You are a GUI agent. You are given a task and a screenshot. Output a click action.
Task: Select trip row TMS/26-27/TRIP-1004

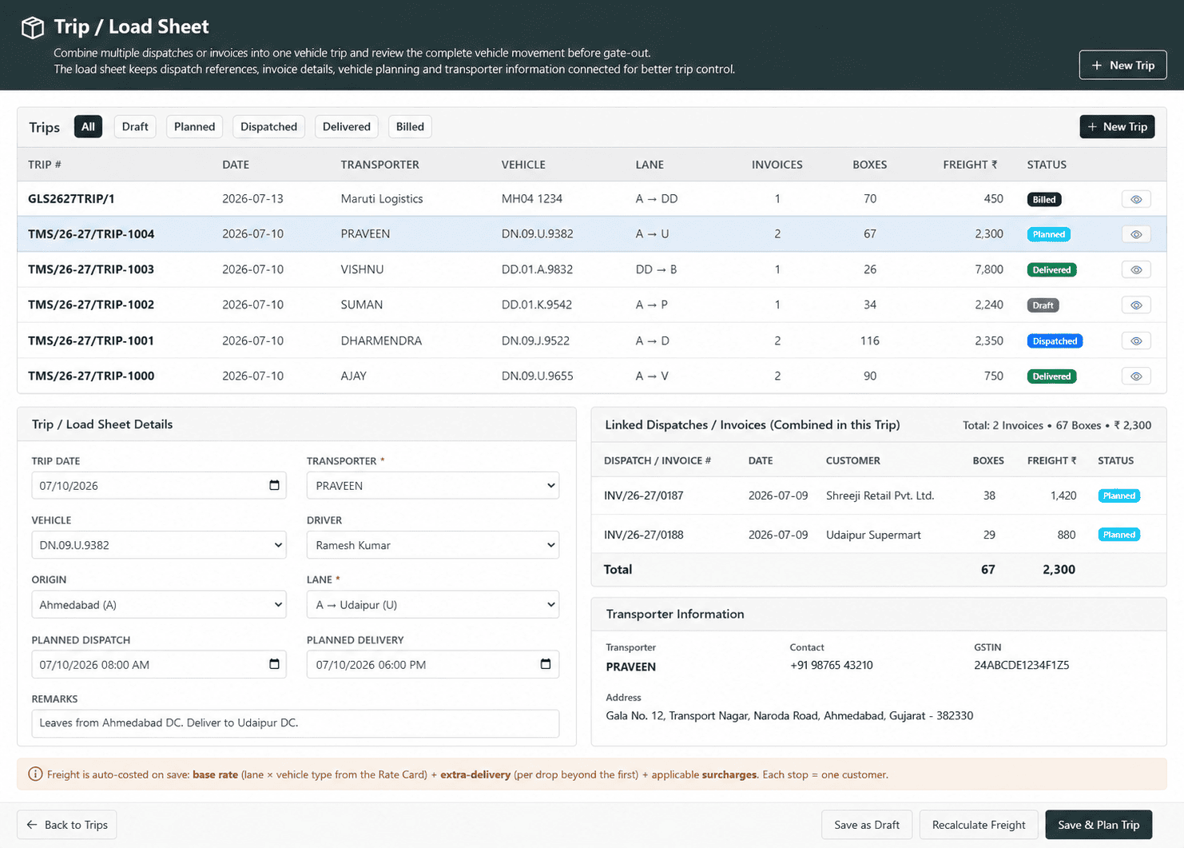pos(592,234)
